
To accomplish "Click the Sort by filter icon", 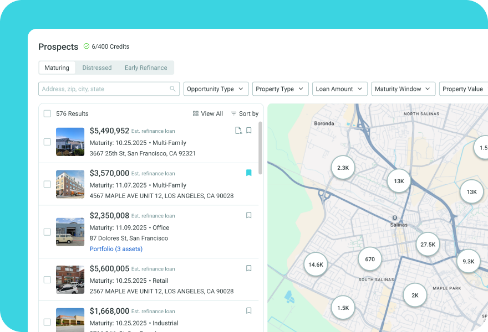I will coord(233,113).
